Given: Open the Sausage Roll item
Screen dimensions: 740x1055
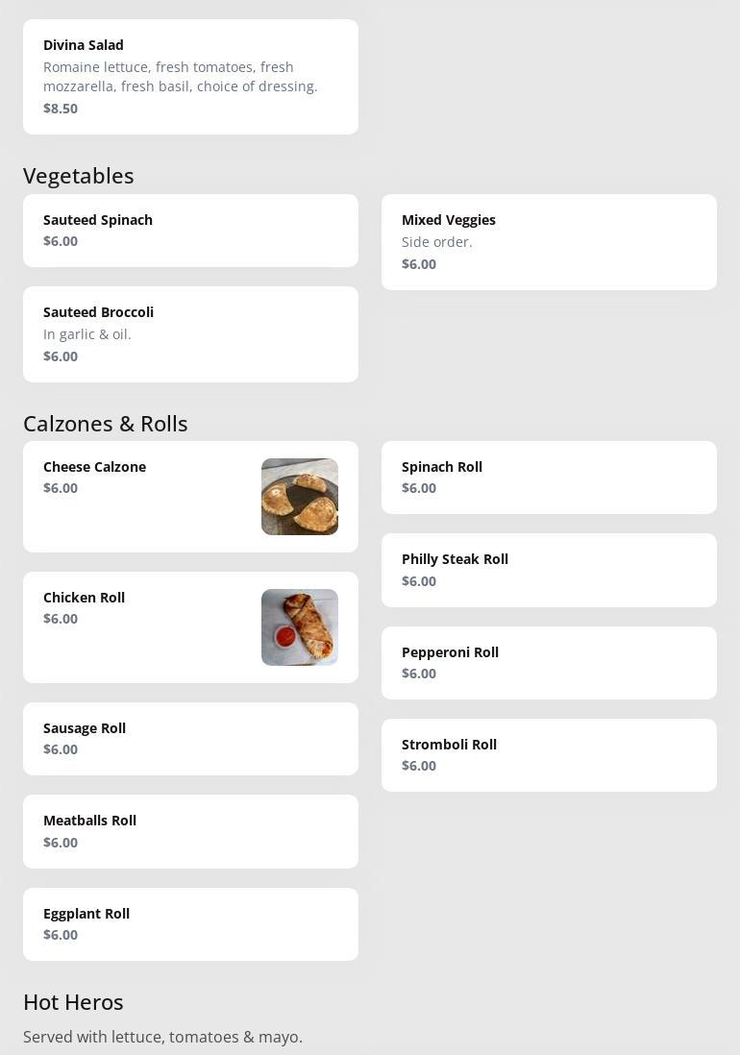Looking at the screenshot, I should click(x=190, y=739).
